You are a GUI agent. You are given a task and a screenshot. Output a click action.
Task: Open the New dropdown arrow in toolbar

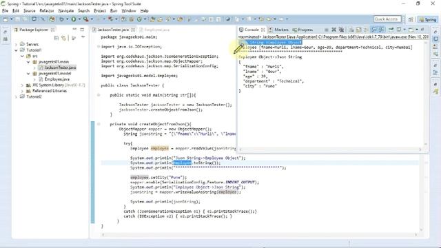coord(12,19)
